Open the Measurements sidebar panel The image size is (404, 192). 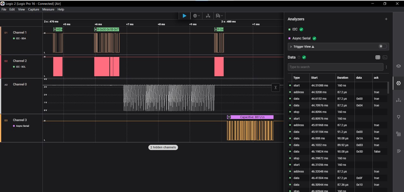pos(398,100)
